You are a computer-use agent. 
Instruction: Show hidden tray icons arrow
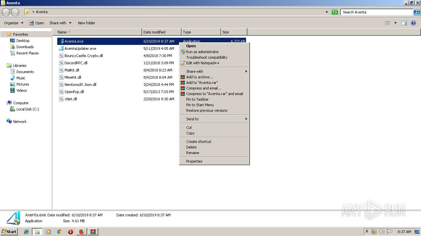pyautogui.click(x=367, y=232)
